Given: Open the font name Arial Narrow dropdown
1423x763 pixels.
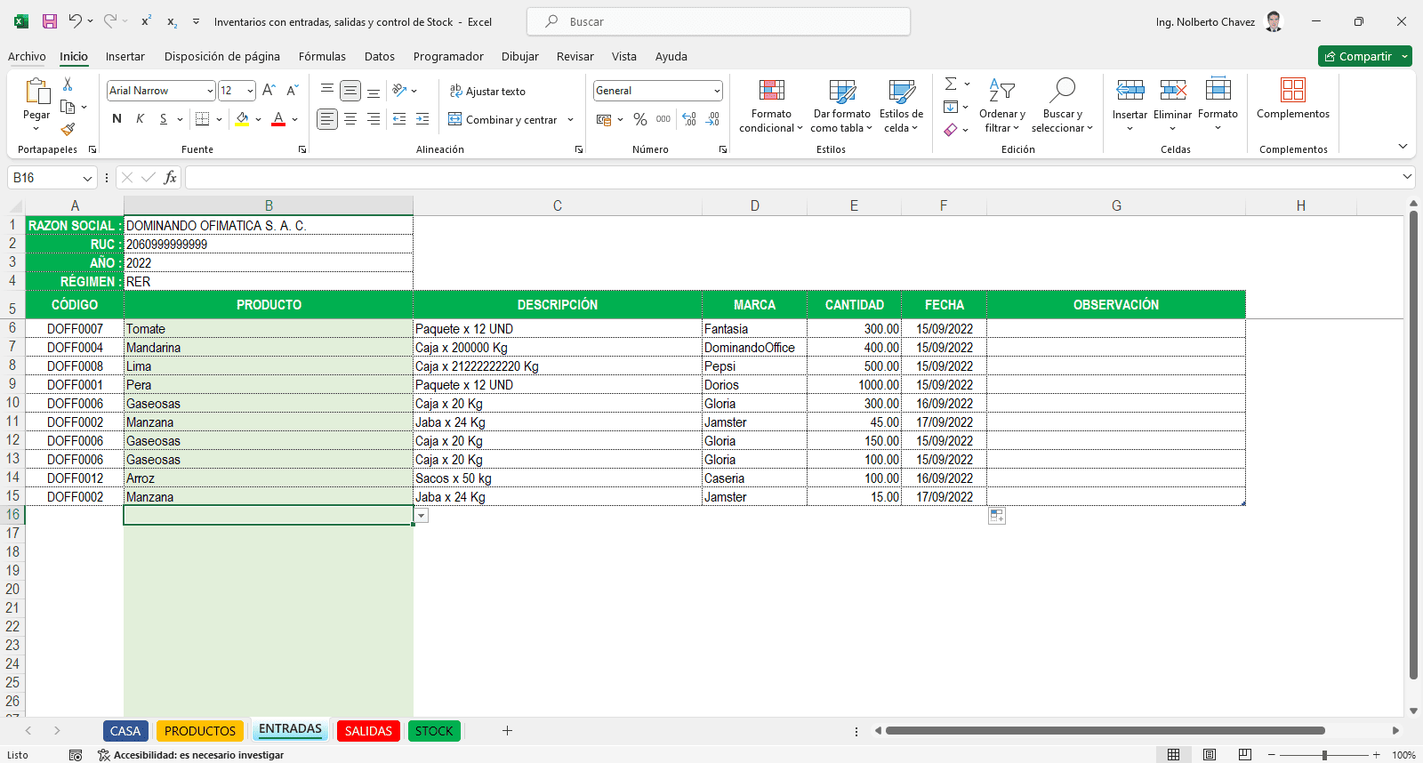Looking at the screenshot, I should click(x=210, y=91).
